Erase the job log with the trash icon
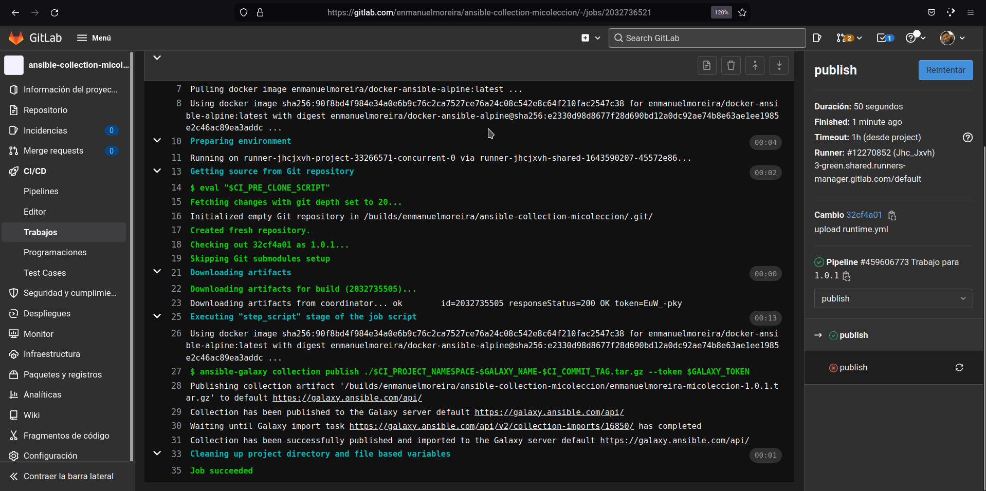The image size is (986, 491). (x=731, y=65)
